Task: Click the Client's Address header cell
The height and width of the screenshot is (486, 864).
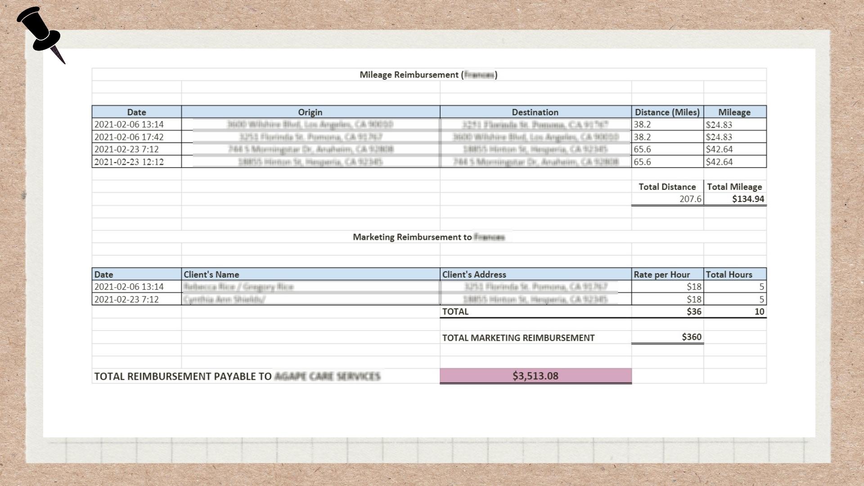Action: (474, 274)
